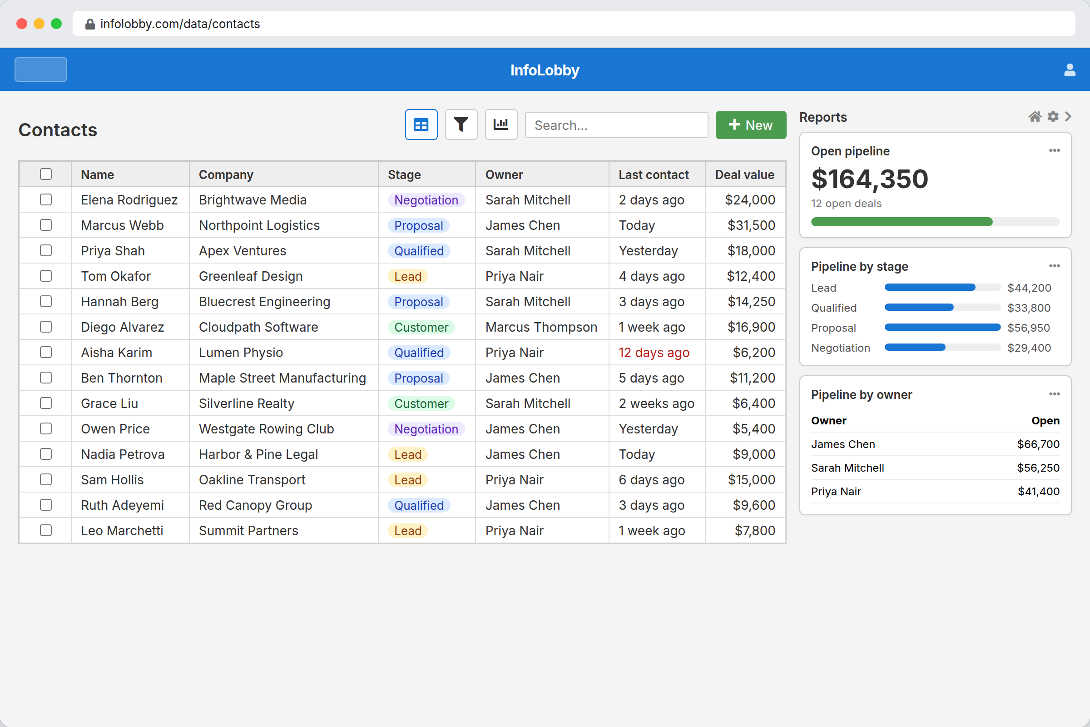Open Reports settings gear
Viewport: 1090px width, 727px height.
tap(1053, 116)
